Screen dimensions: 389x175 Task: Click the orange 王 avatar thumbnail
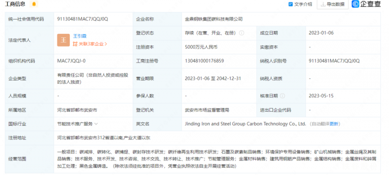coord(63,40)
